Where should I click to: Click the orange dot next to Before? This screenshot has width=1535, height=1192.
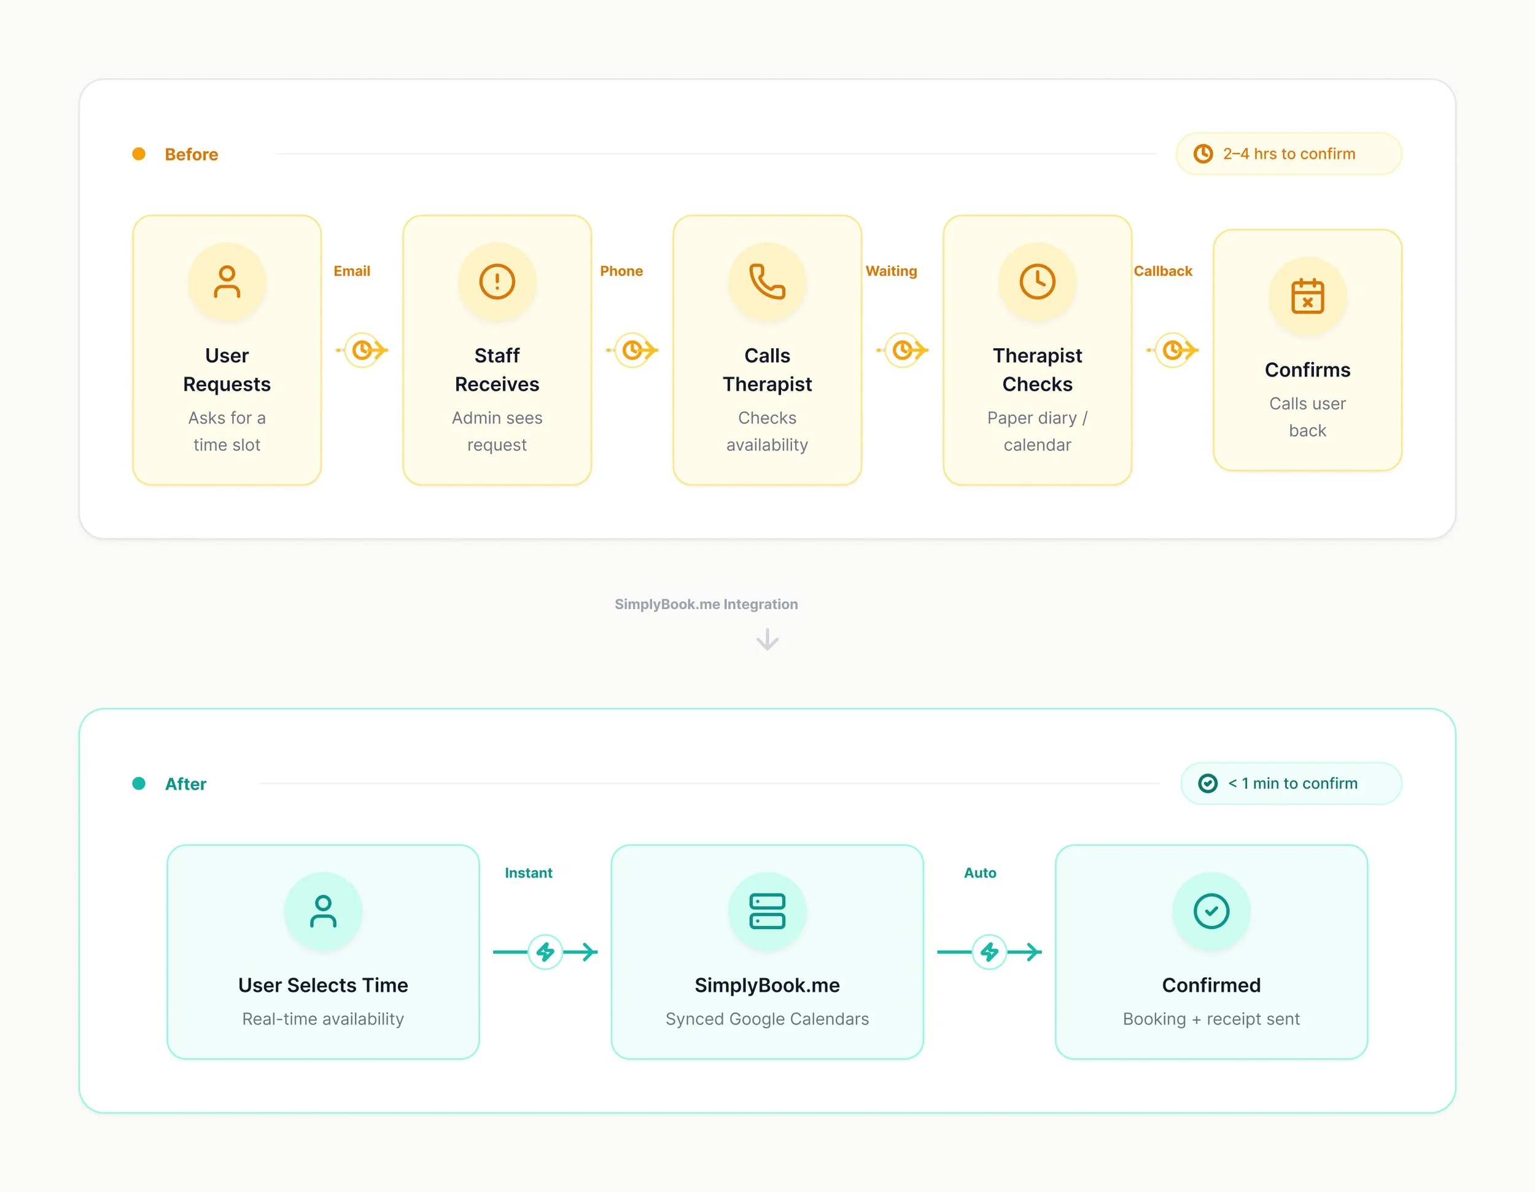pos(139,154)
